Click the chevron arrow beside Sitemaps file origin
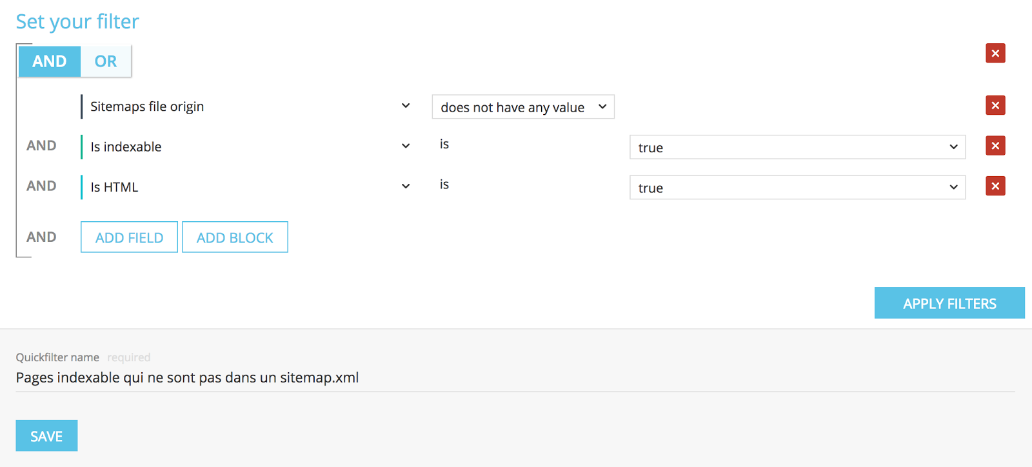The height and width of the screenshot is (467, 1032). 406,106
